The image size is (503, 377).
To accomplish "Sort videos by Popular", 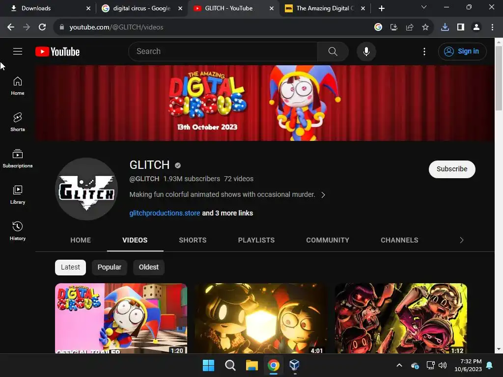I will (x=110, y=268).
